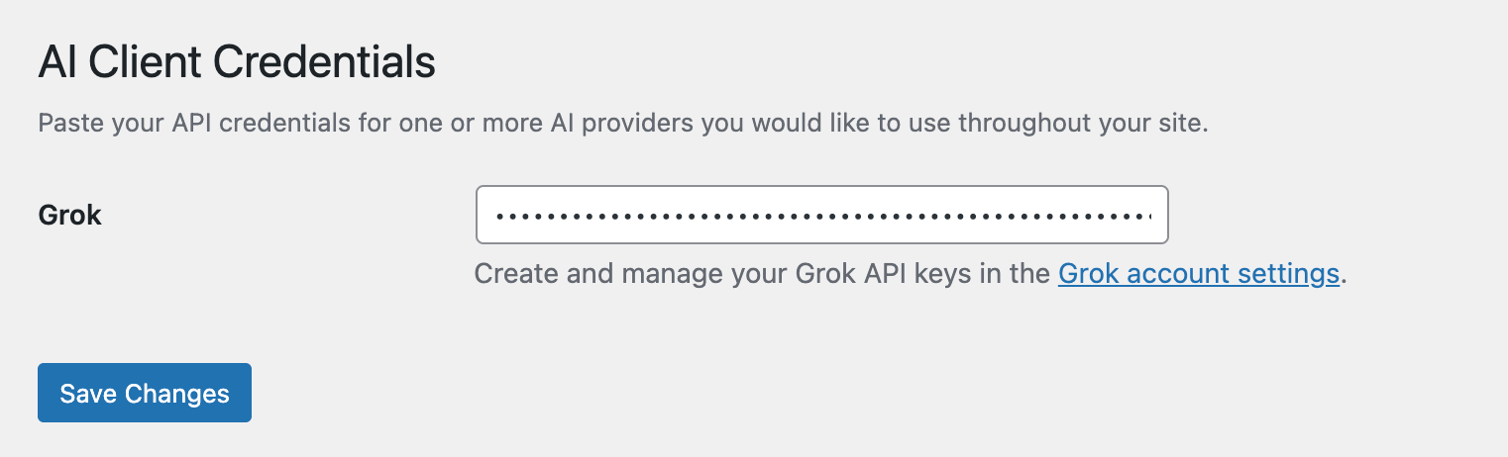Click the Grok API key input field
1508x457 pixels.
(821, 215)
